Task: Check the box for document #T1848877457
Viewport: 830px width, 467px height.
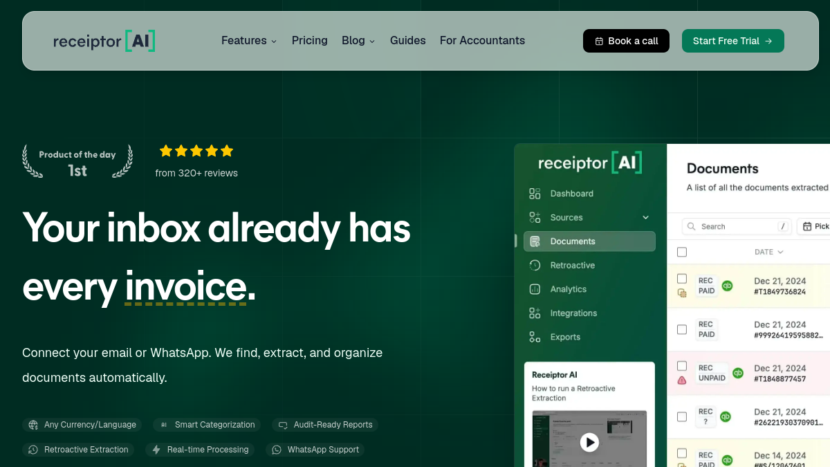Action: [682, 366]
